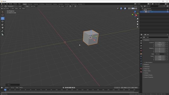Open the Options dropdown in viewport header

click(136, 6)
